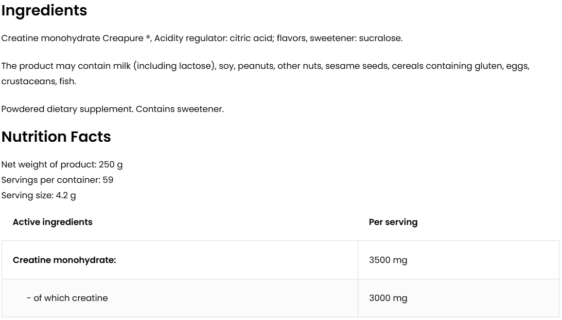Click the Servings per container line
The image size is (562, 320).
click(57, 180)
